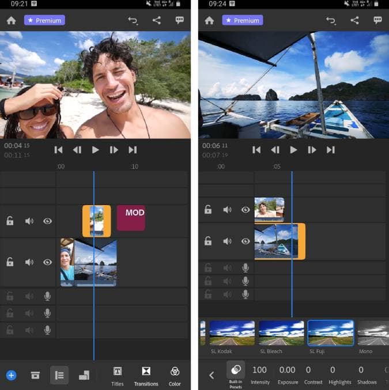Hide the track containing the MOD clip
Screen dimensions: 389x390
pyautogui.click(x=47, y=221)
